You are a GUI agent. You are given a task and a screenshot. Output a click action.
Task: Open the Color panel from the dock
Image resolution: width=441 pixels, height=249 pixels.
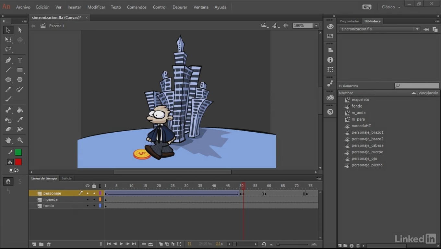click(330, 26)
